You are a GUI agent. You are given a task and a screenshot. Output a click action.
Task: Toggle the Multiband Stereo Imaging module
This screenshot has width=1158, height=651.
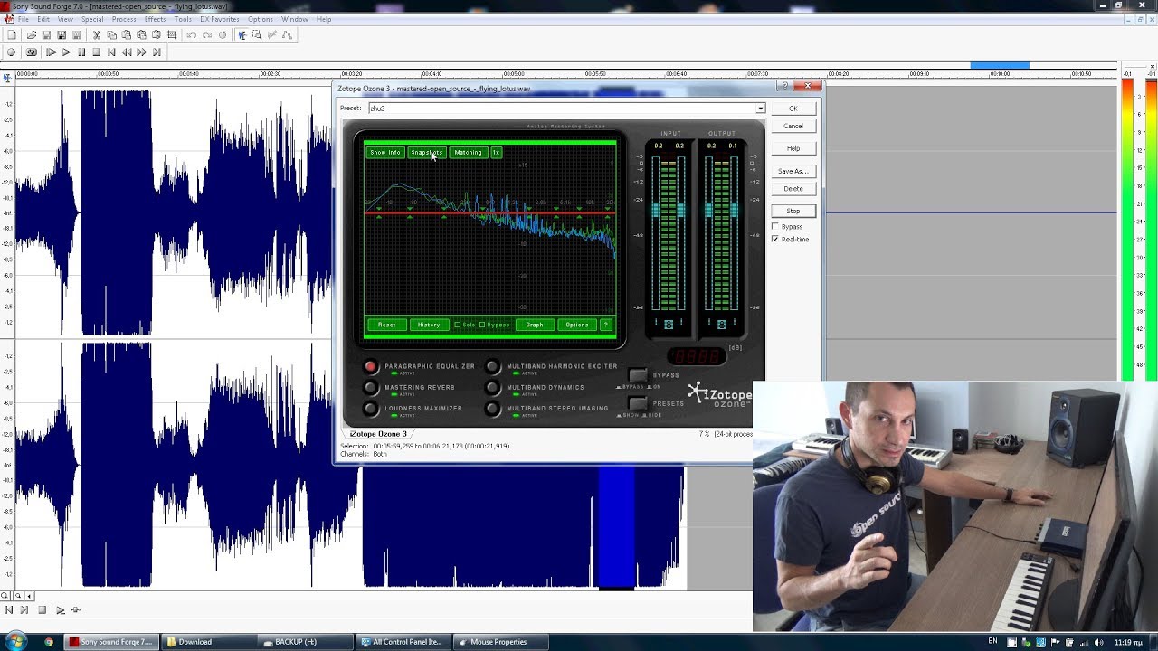pos(492,409)
